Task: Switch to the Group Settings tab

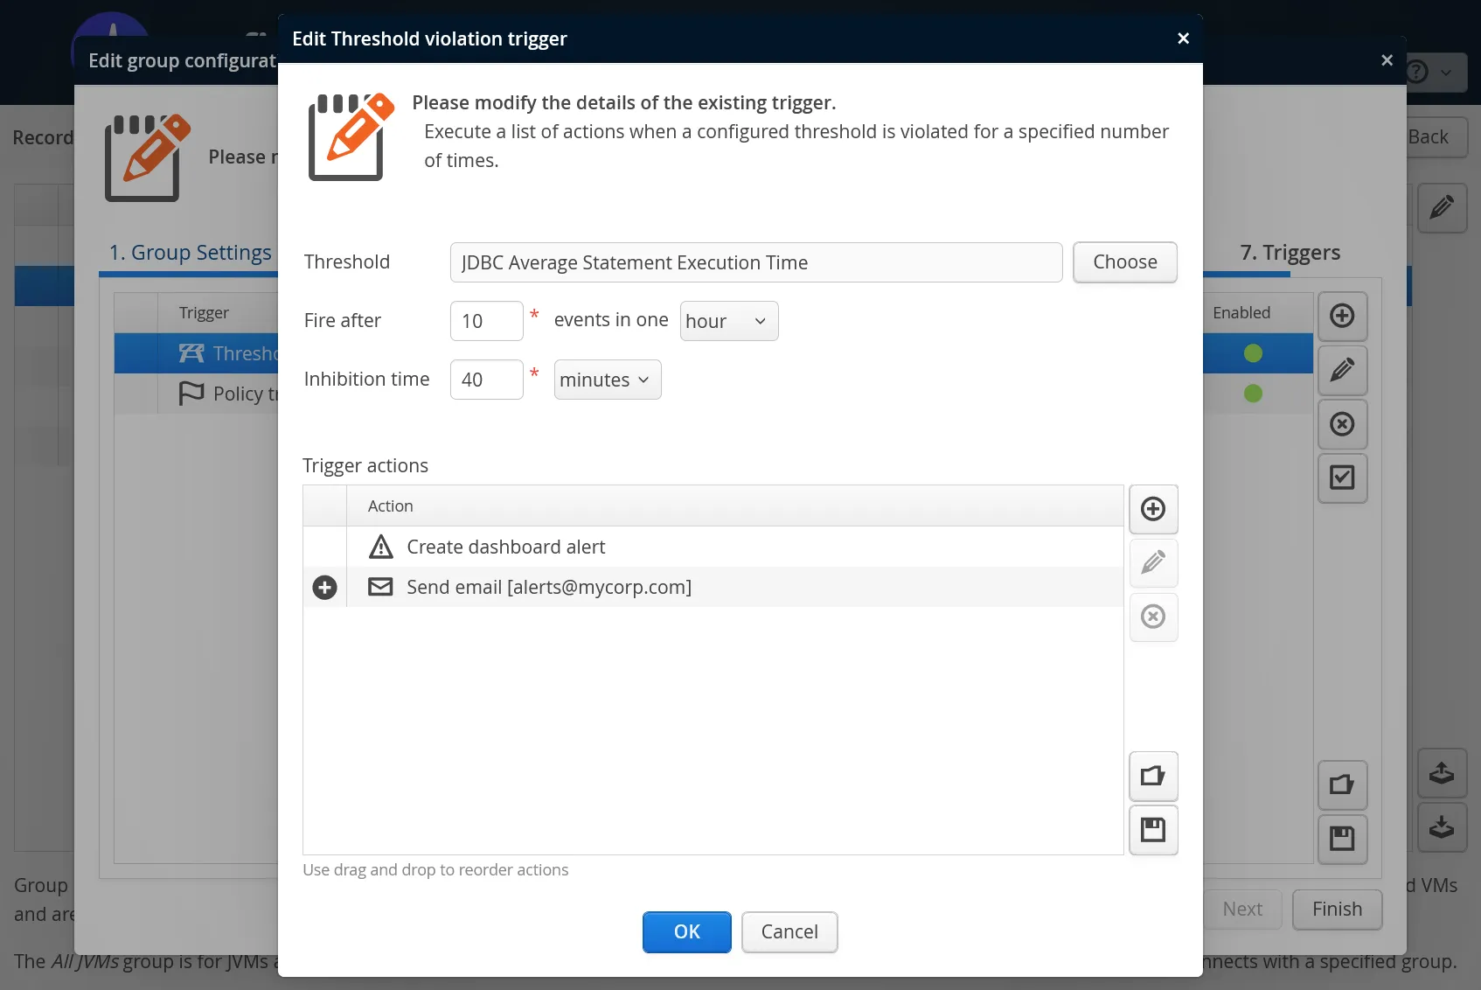Action: pyautogui.click(x=190, y=253)
